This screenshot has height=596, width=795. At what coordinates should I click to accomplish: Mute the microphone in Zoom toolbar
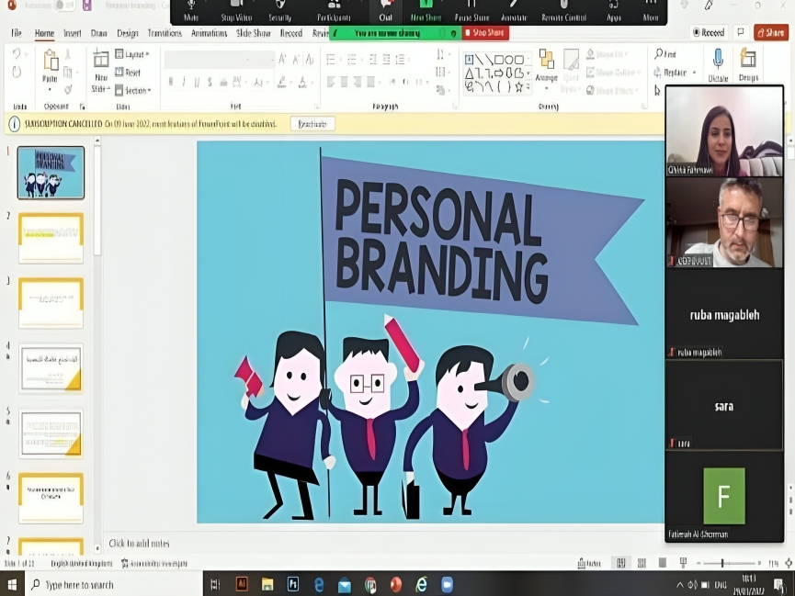[x=191, y=11]
